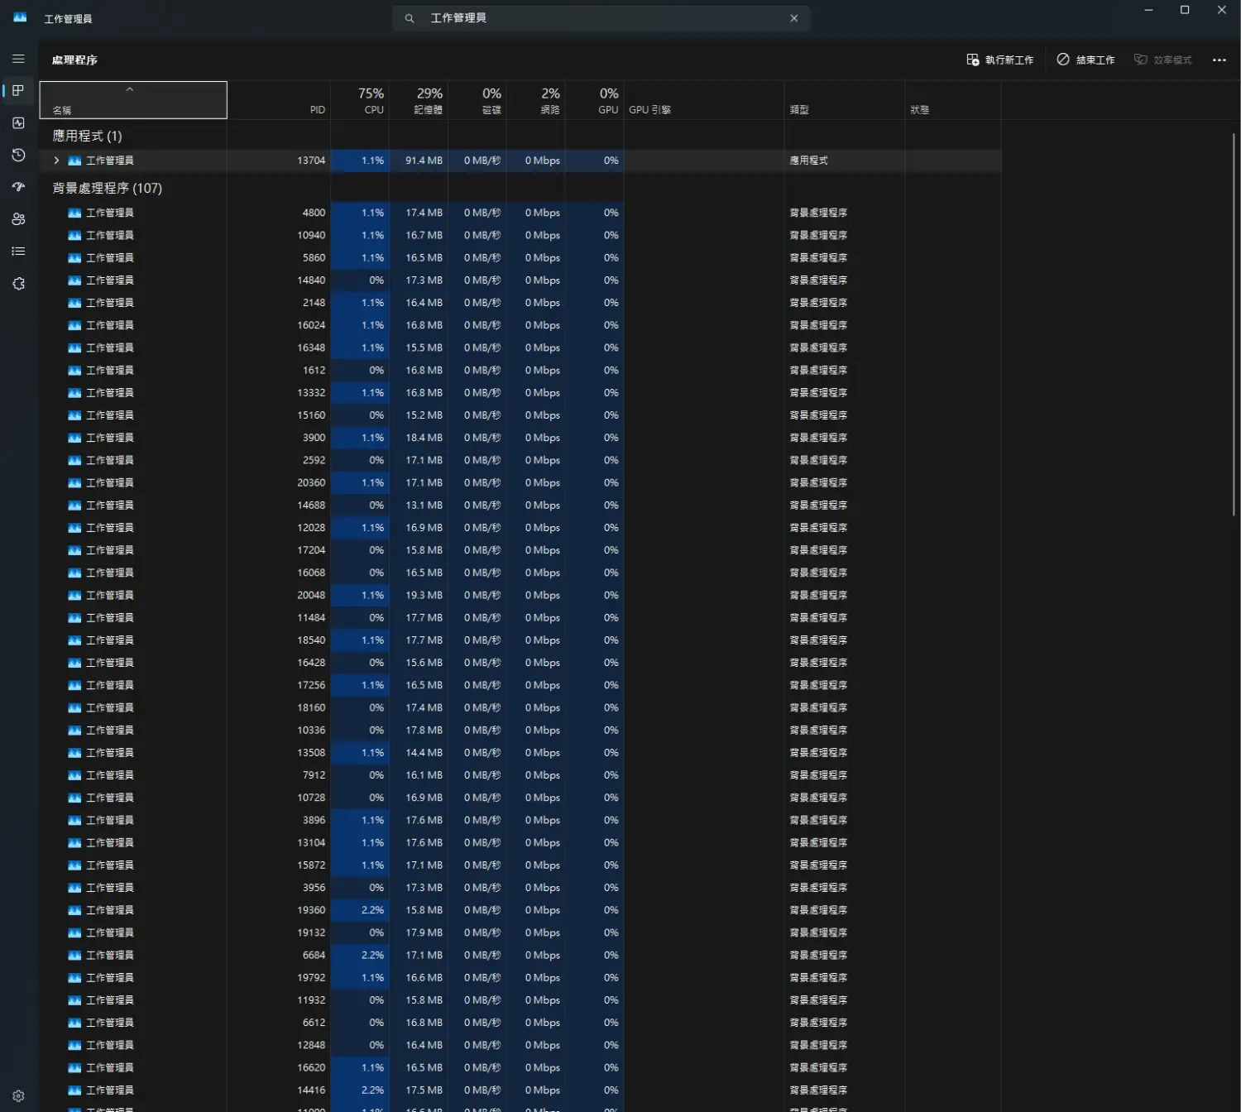Screen dimensions: 1241x1112
Task: Click process icon in row PID 16024
Action: coord(74,325)
